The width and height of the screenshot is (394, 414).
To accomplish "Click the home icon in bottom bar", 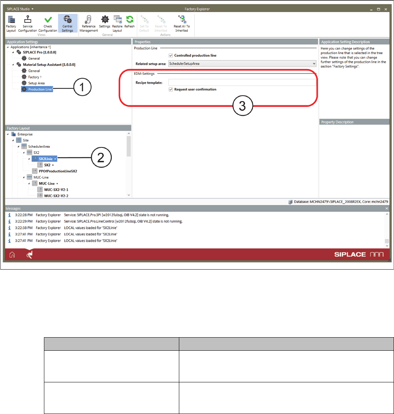I will point(12,255).
